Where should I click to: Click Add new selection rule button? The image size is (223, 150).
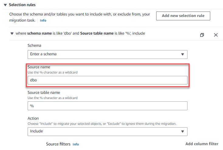[183, 16]
